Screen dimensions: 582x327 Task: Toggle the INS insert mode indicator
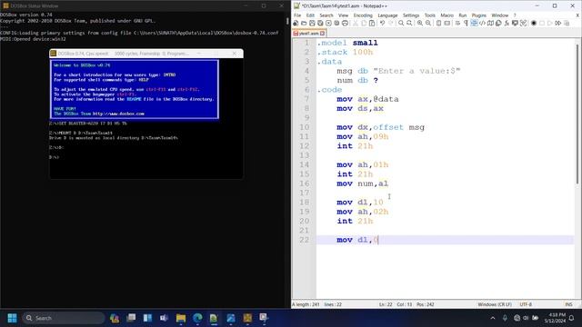coord(568,304)
